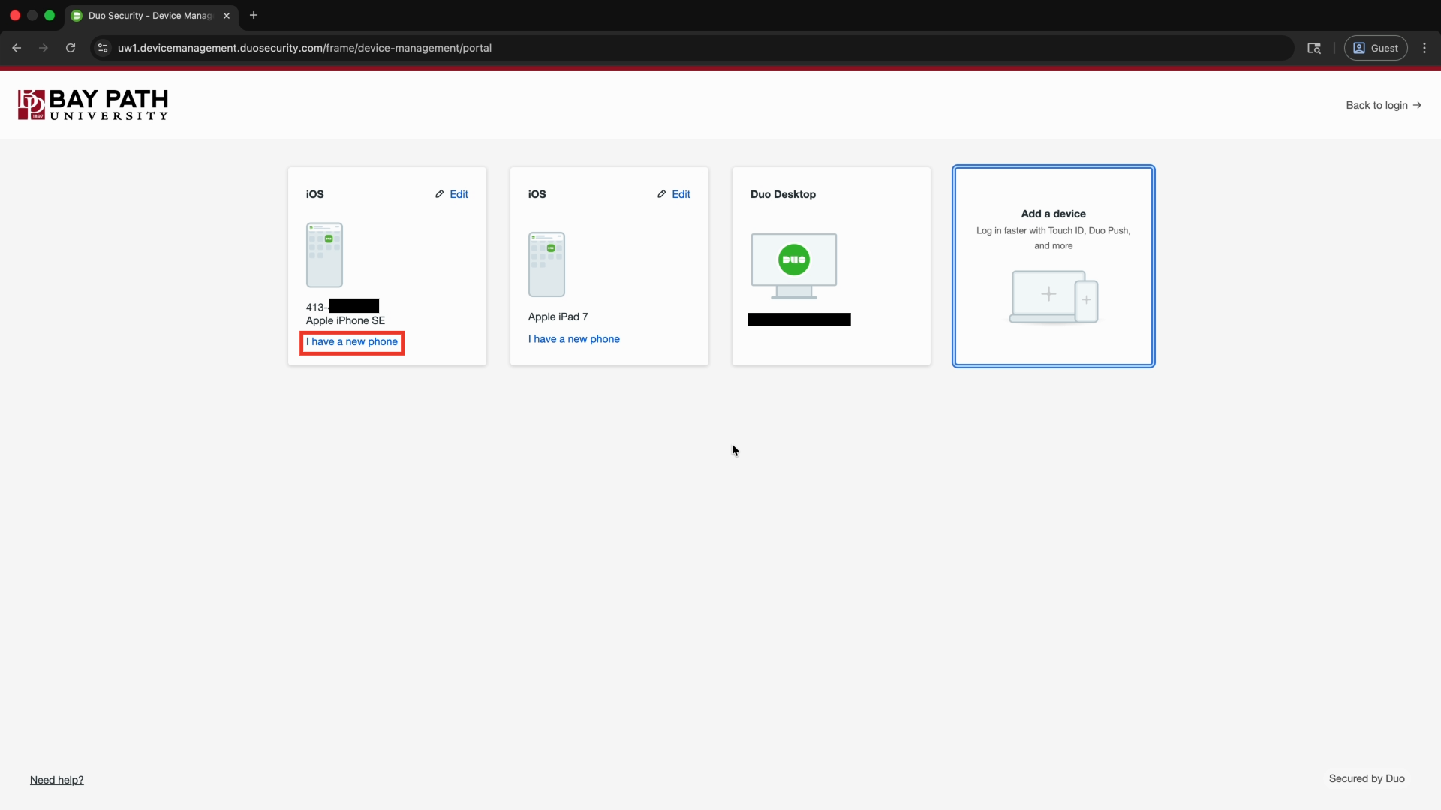This screenshot has width=1441, height=810.
Task: Click the address bar URL
Action: [x=305, y=48]
